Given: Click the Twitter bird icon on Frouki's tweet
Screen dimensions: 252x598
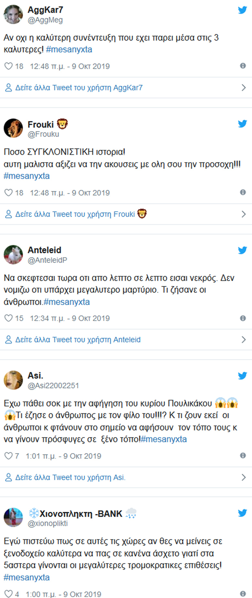Looking at the screenshot, I should (242, 124).
